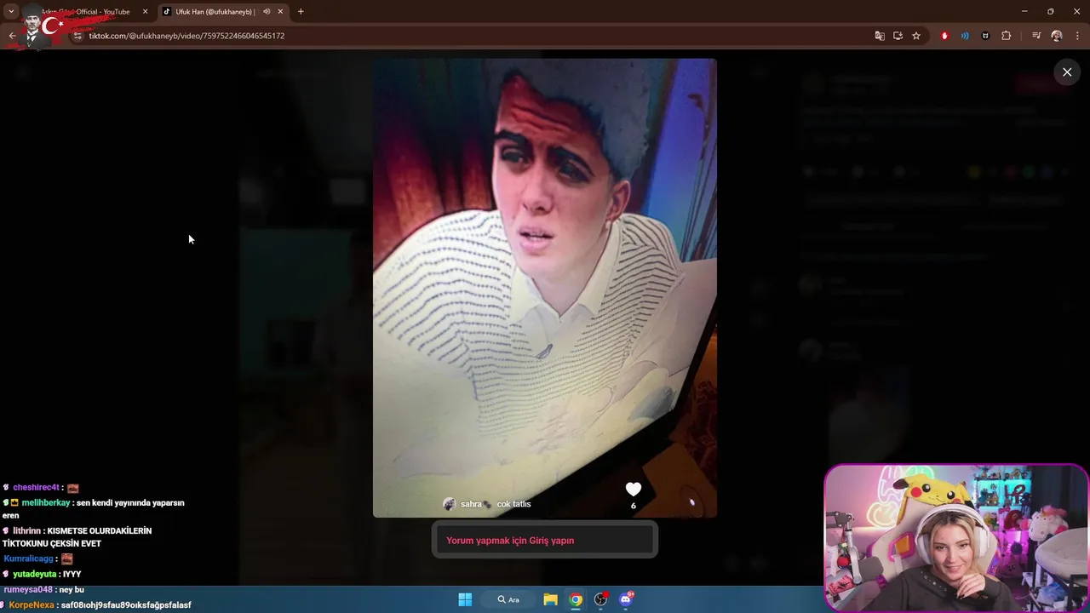
Task: Click the like count '6'
Action: [633, 506]
